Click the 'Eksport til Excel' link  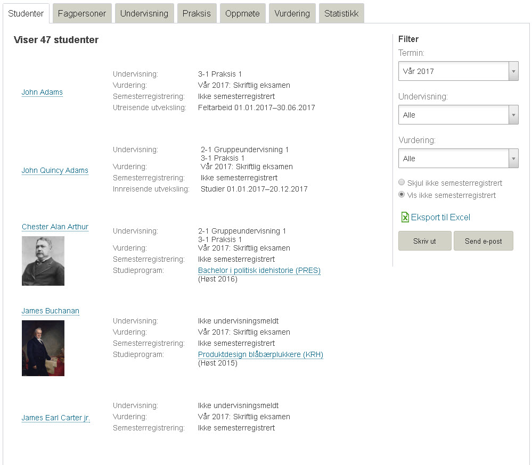click(x=440, y=217)
